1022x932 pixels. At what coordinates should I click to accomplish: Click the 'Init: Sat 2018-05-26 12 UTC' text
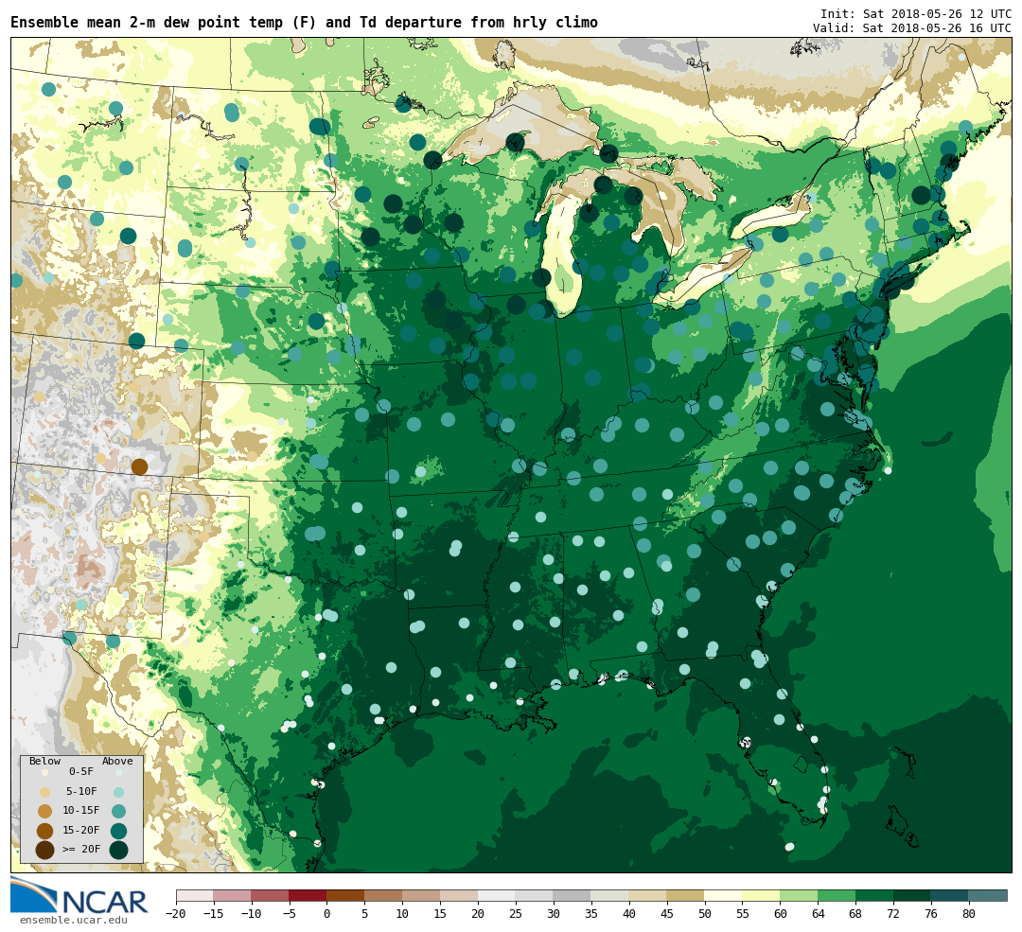click(915, 14)
